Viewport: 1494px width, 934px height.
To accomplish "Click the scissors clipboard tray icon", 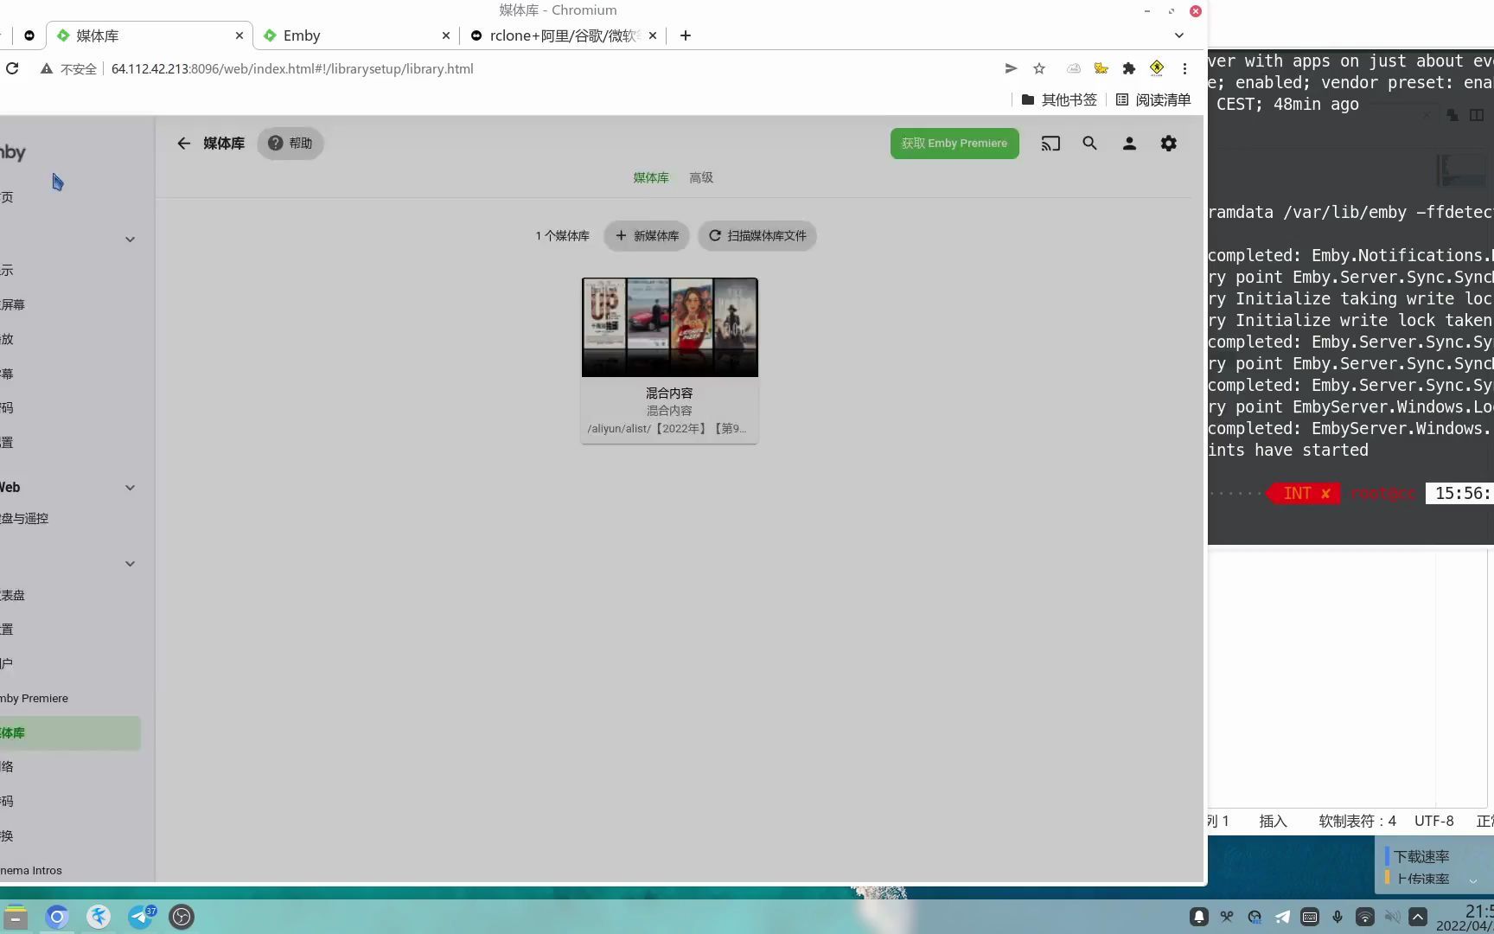I will [1227, 917].
